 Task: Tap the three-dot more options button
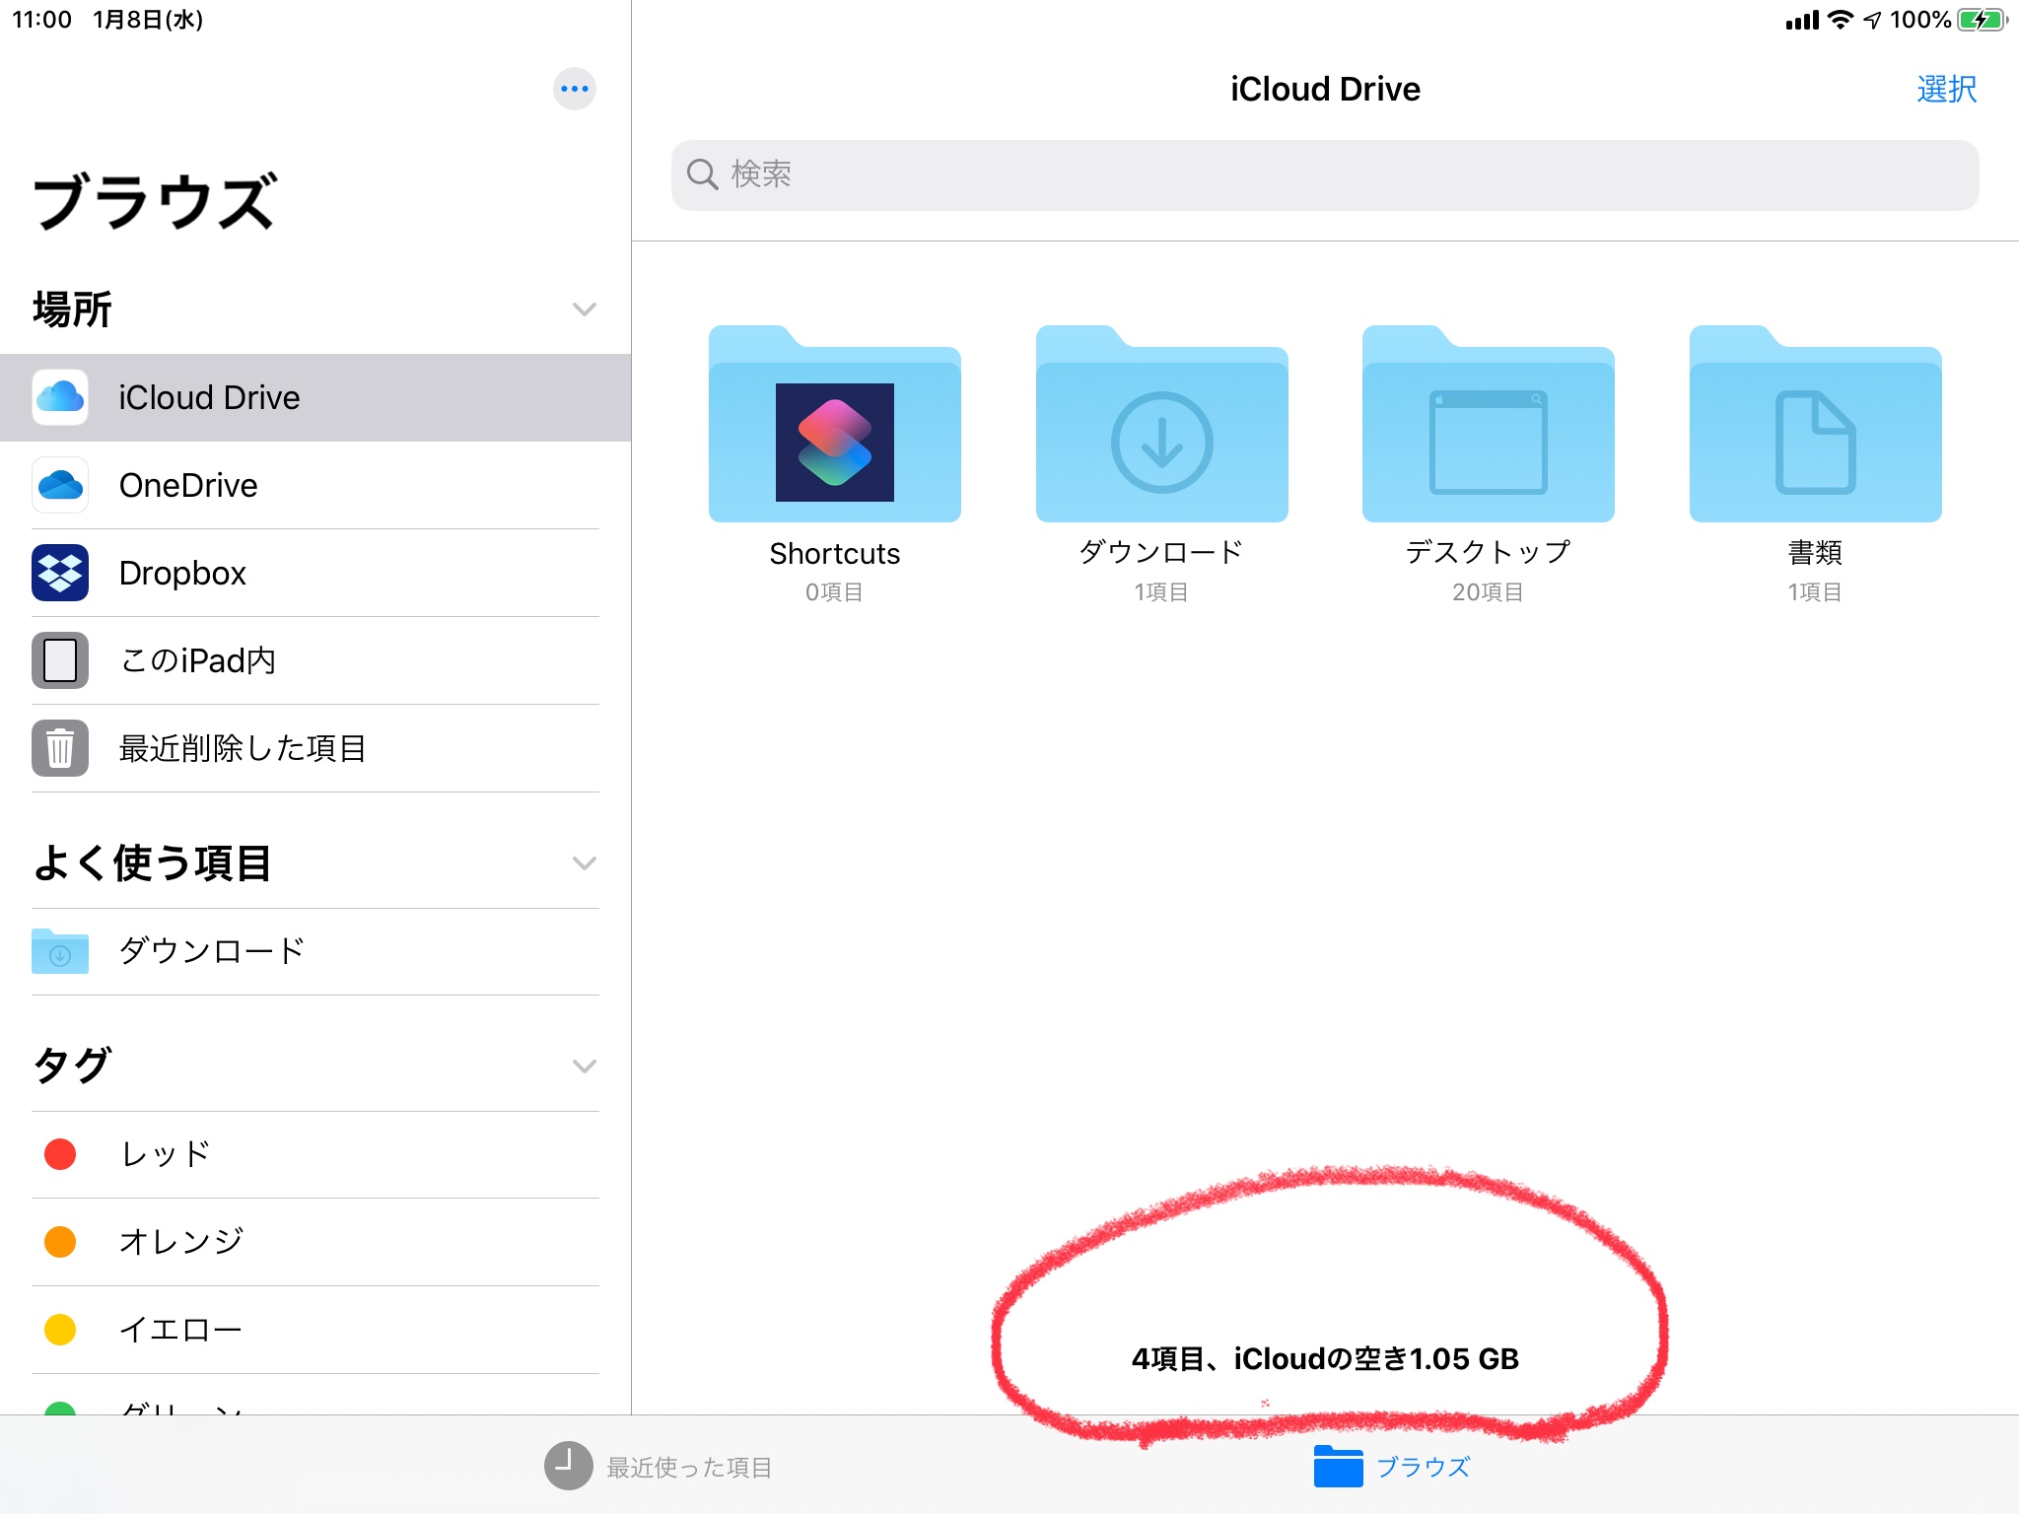tap(574, 89)
